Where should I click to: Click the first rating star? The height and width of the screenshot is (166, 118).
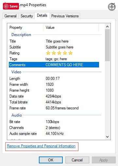click(x=48, y=53)
